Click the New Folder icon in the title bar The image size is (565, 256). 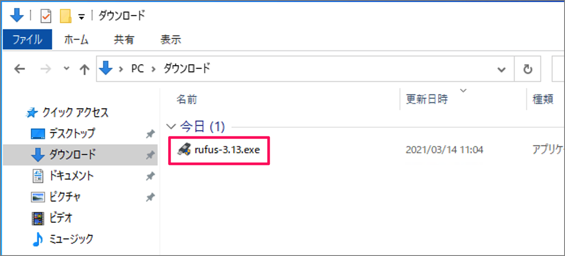pyautogui.click(x=66, y=16)
